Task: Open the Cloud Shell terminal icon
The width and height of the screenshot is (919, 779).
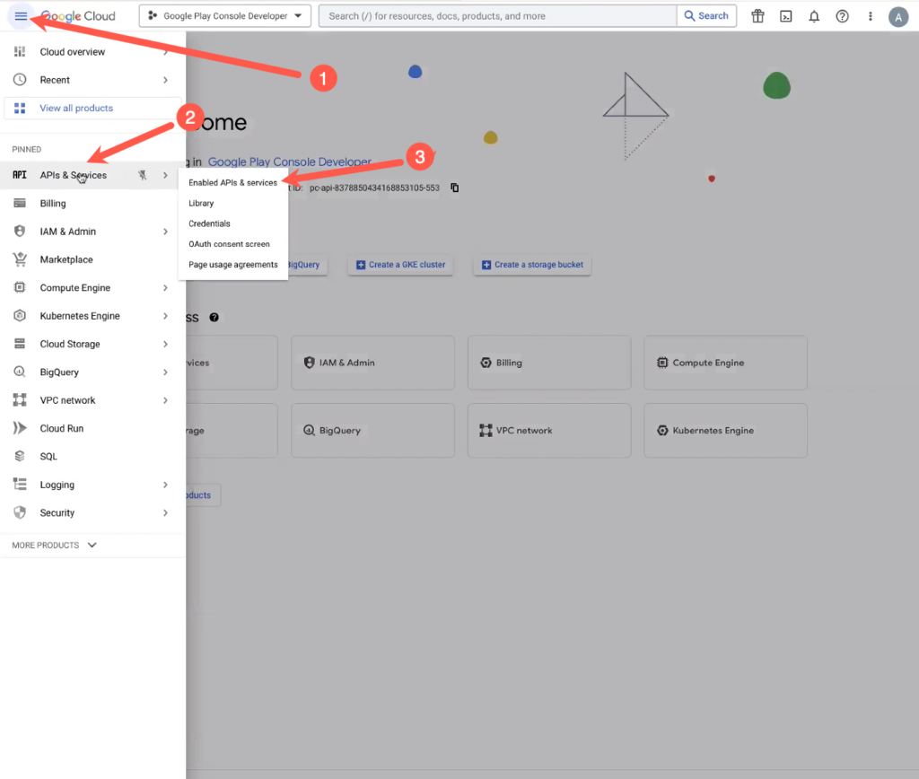Action: [785, 15]
